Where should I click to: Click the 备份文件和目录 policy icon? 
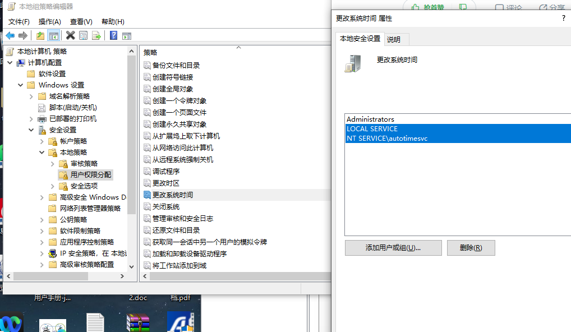pyautogui.click(x=147, y=65)
